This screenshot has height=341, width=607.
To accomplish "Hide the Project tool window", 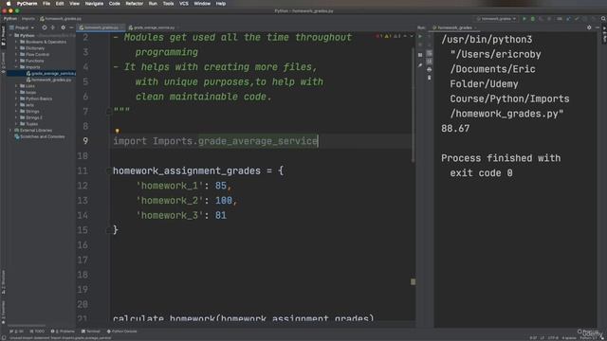I will point(72,27).
